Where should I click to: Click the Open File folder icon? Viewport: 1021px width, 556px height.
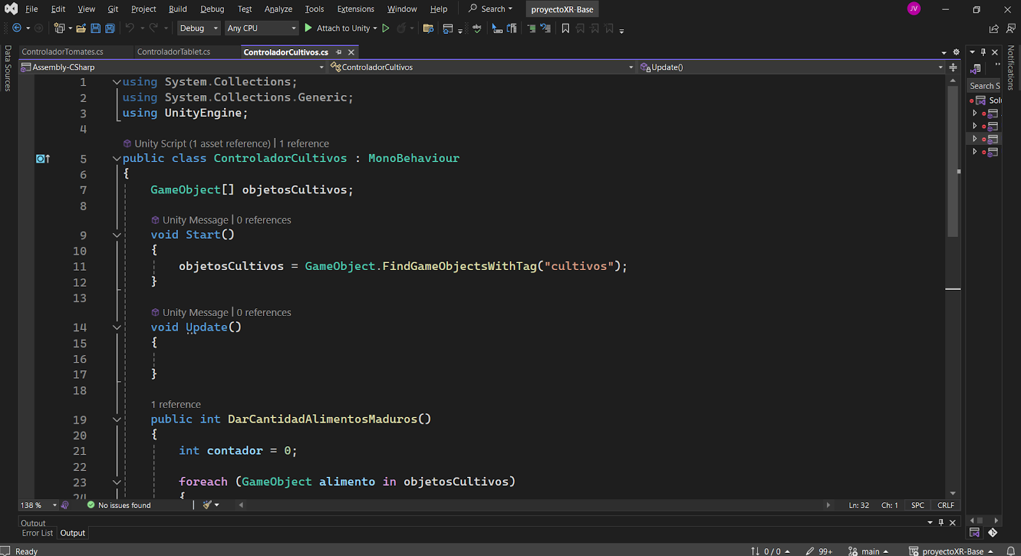tap(81, 28)
